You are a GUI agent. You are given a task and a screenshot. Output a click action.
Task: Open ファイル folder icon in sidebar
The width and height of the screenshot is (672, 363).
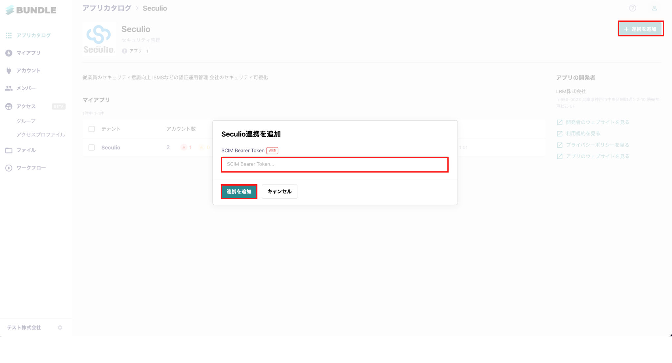[9, 150]
